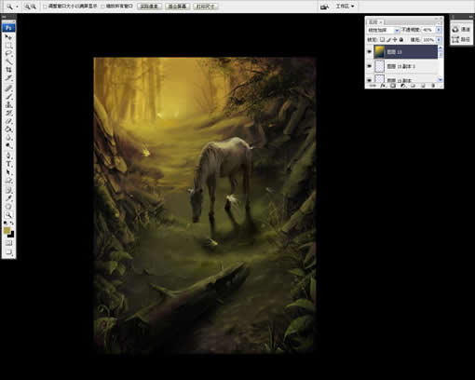Screen dimensions: 475x380
Task: Select the Eyedropper tool
Action: (x=8, y=198)
